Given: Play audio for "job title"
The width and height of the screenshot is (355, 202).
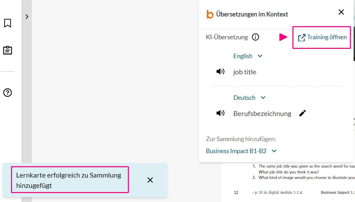Looking at the screenshot, I should coord(220,72).
